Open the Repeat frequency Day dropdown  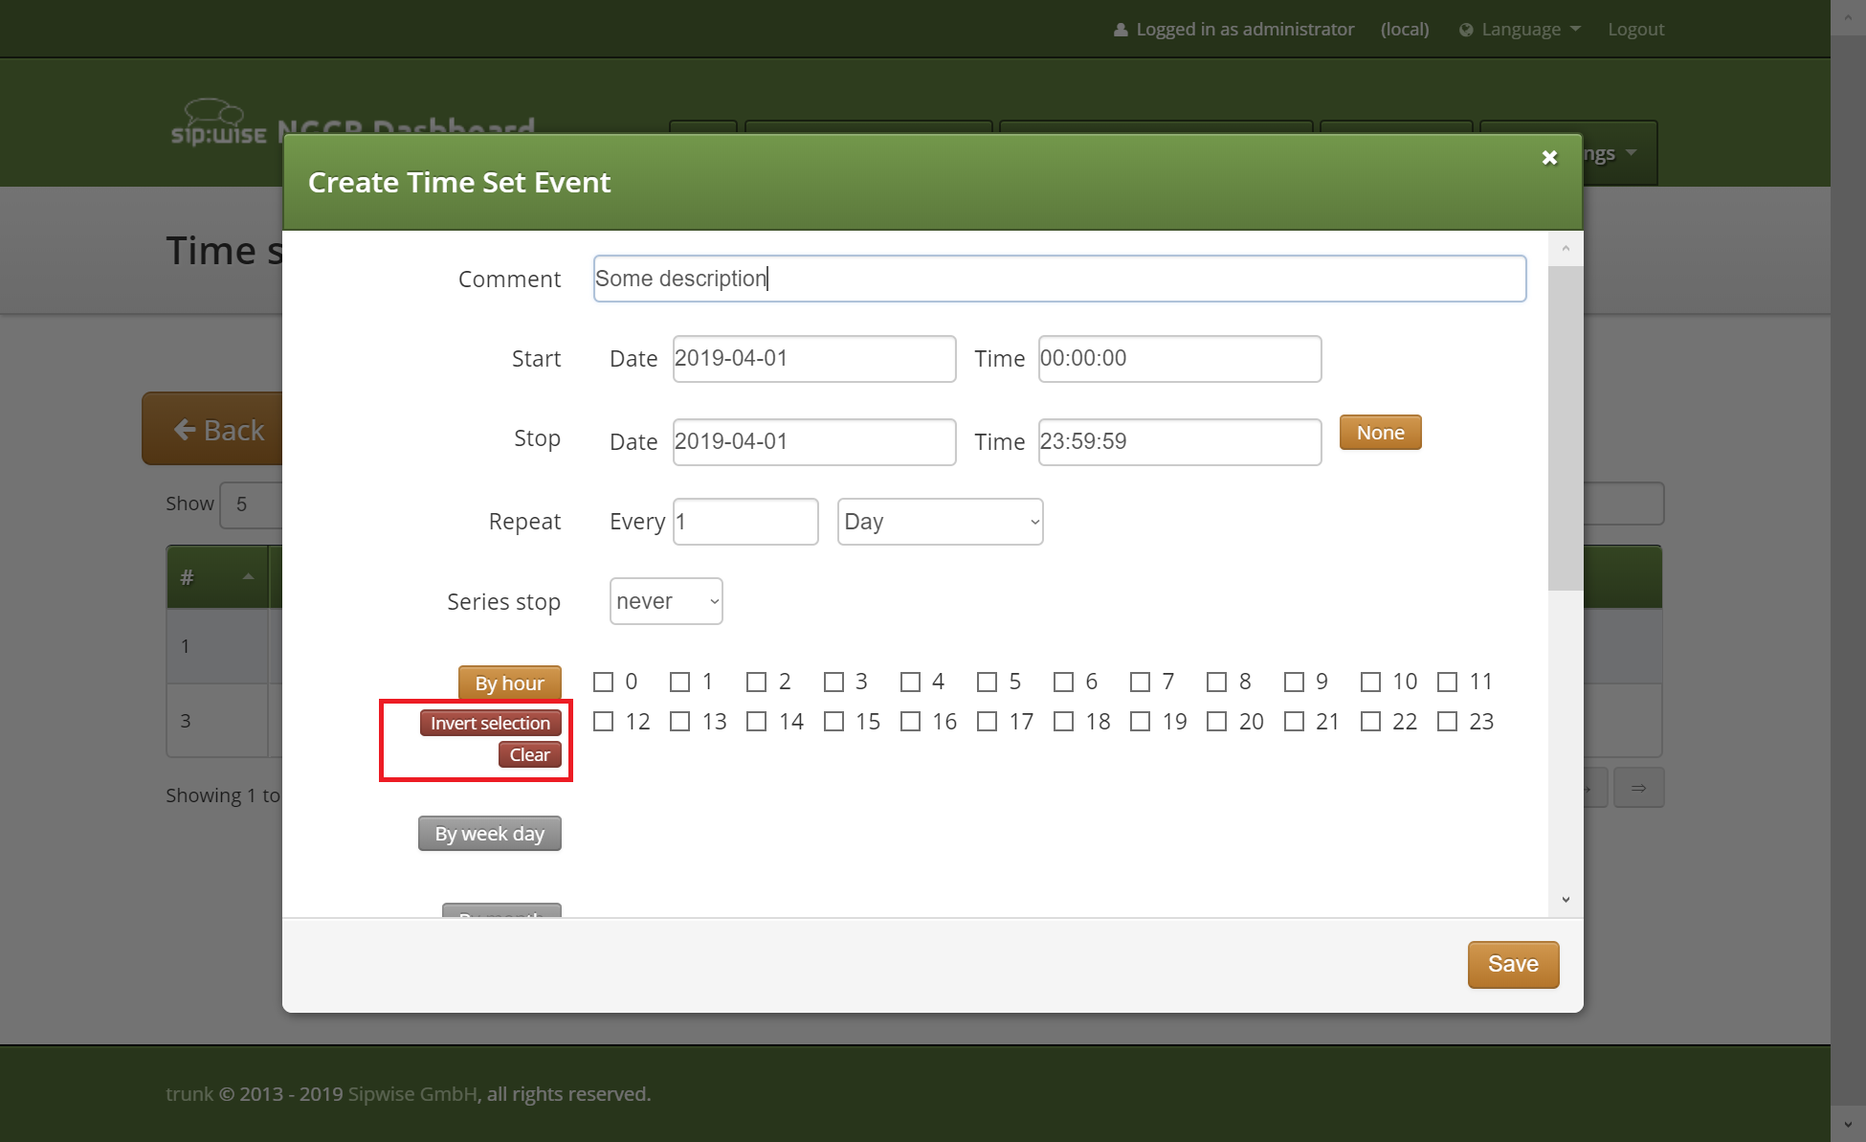click(x=937, y=521)
